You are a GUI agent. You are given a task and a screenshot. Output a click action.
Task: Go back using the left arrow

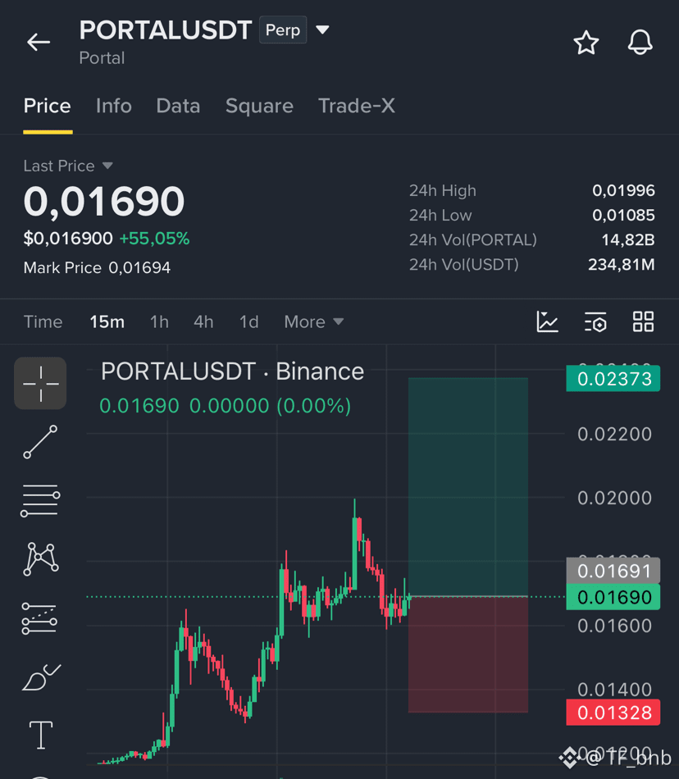tap(39, 42)
